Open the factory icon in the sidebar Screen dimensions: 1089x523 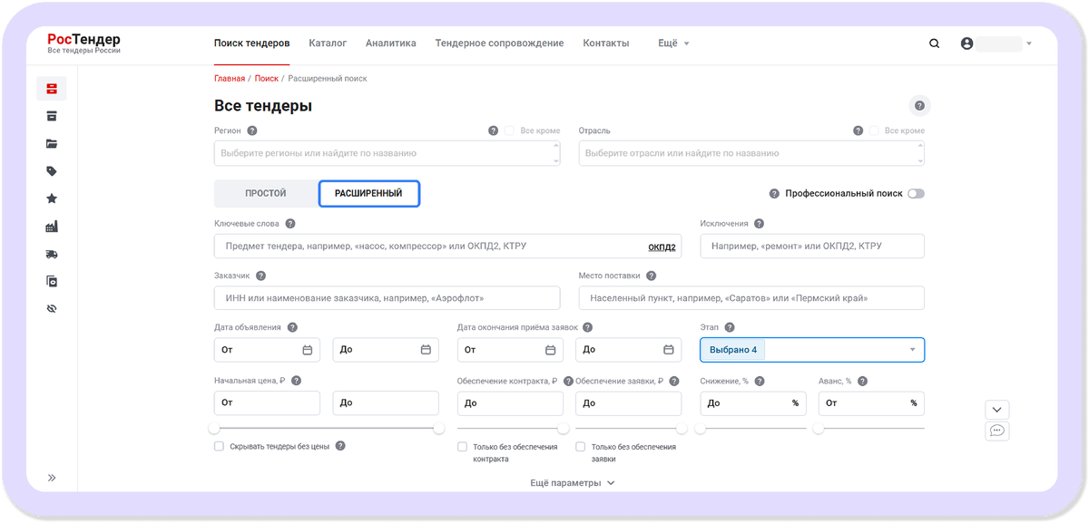pos(52,227)
